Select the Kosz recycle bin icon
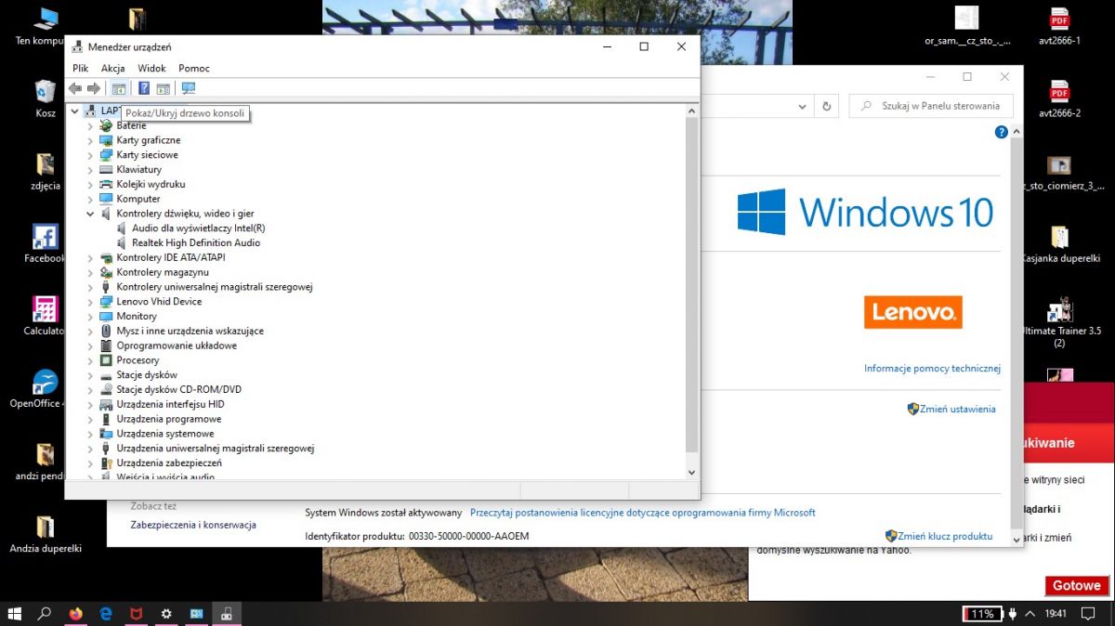1115x626 pixels. point(46,98)
